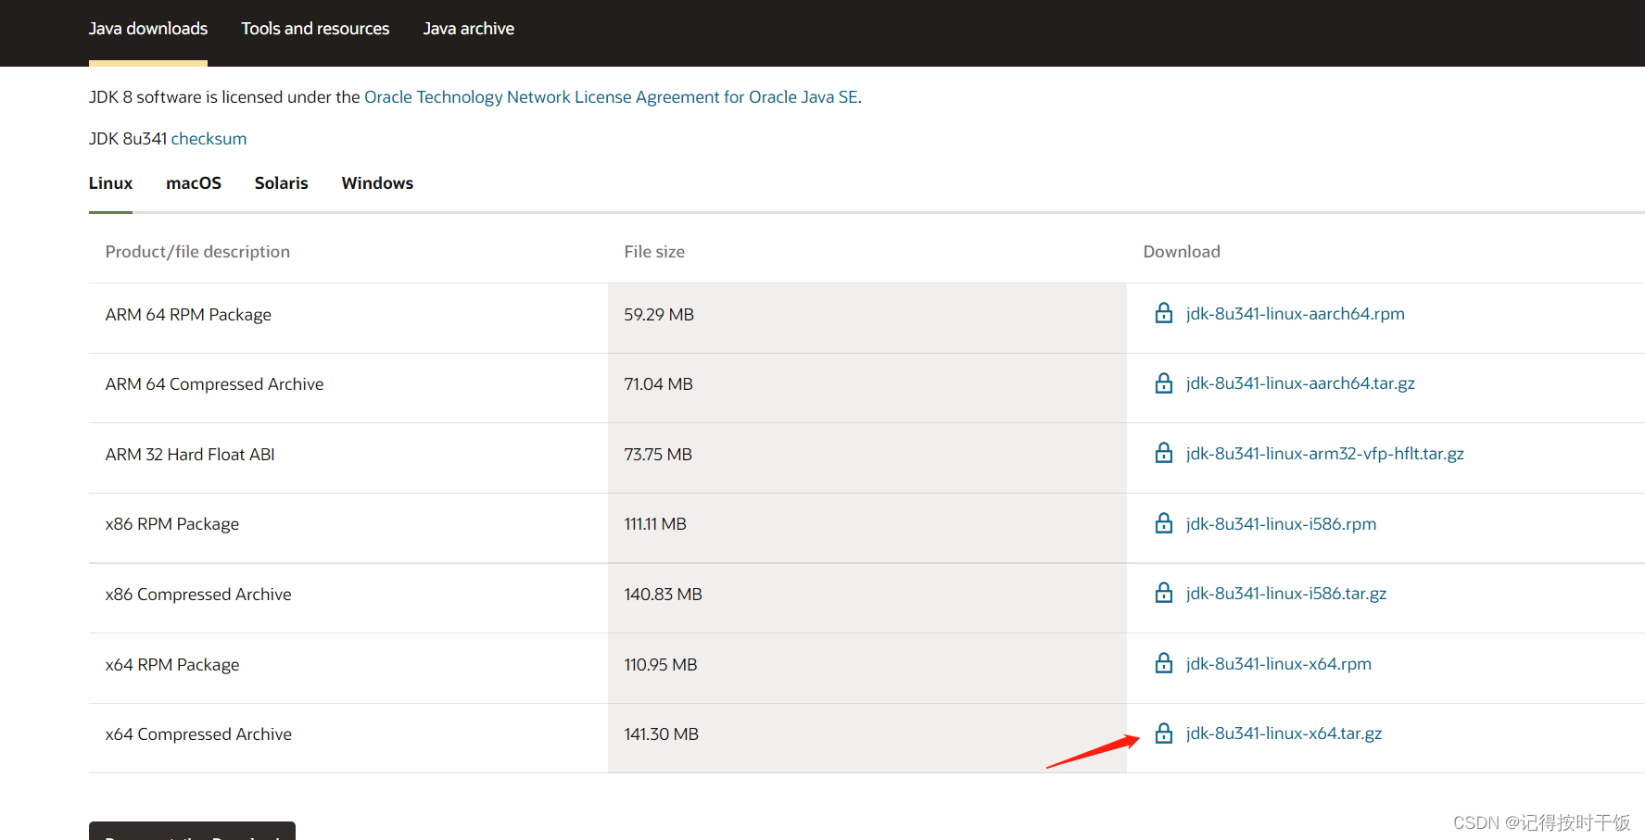Click the 59.29 MB file size cell
Viewport: 1645px width, 840px height.
pos(867,318)
